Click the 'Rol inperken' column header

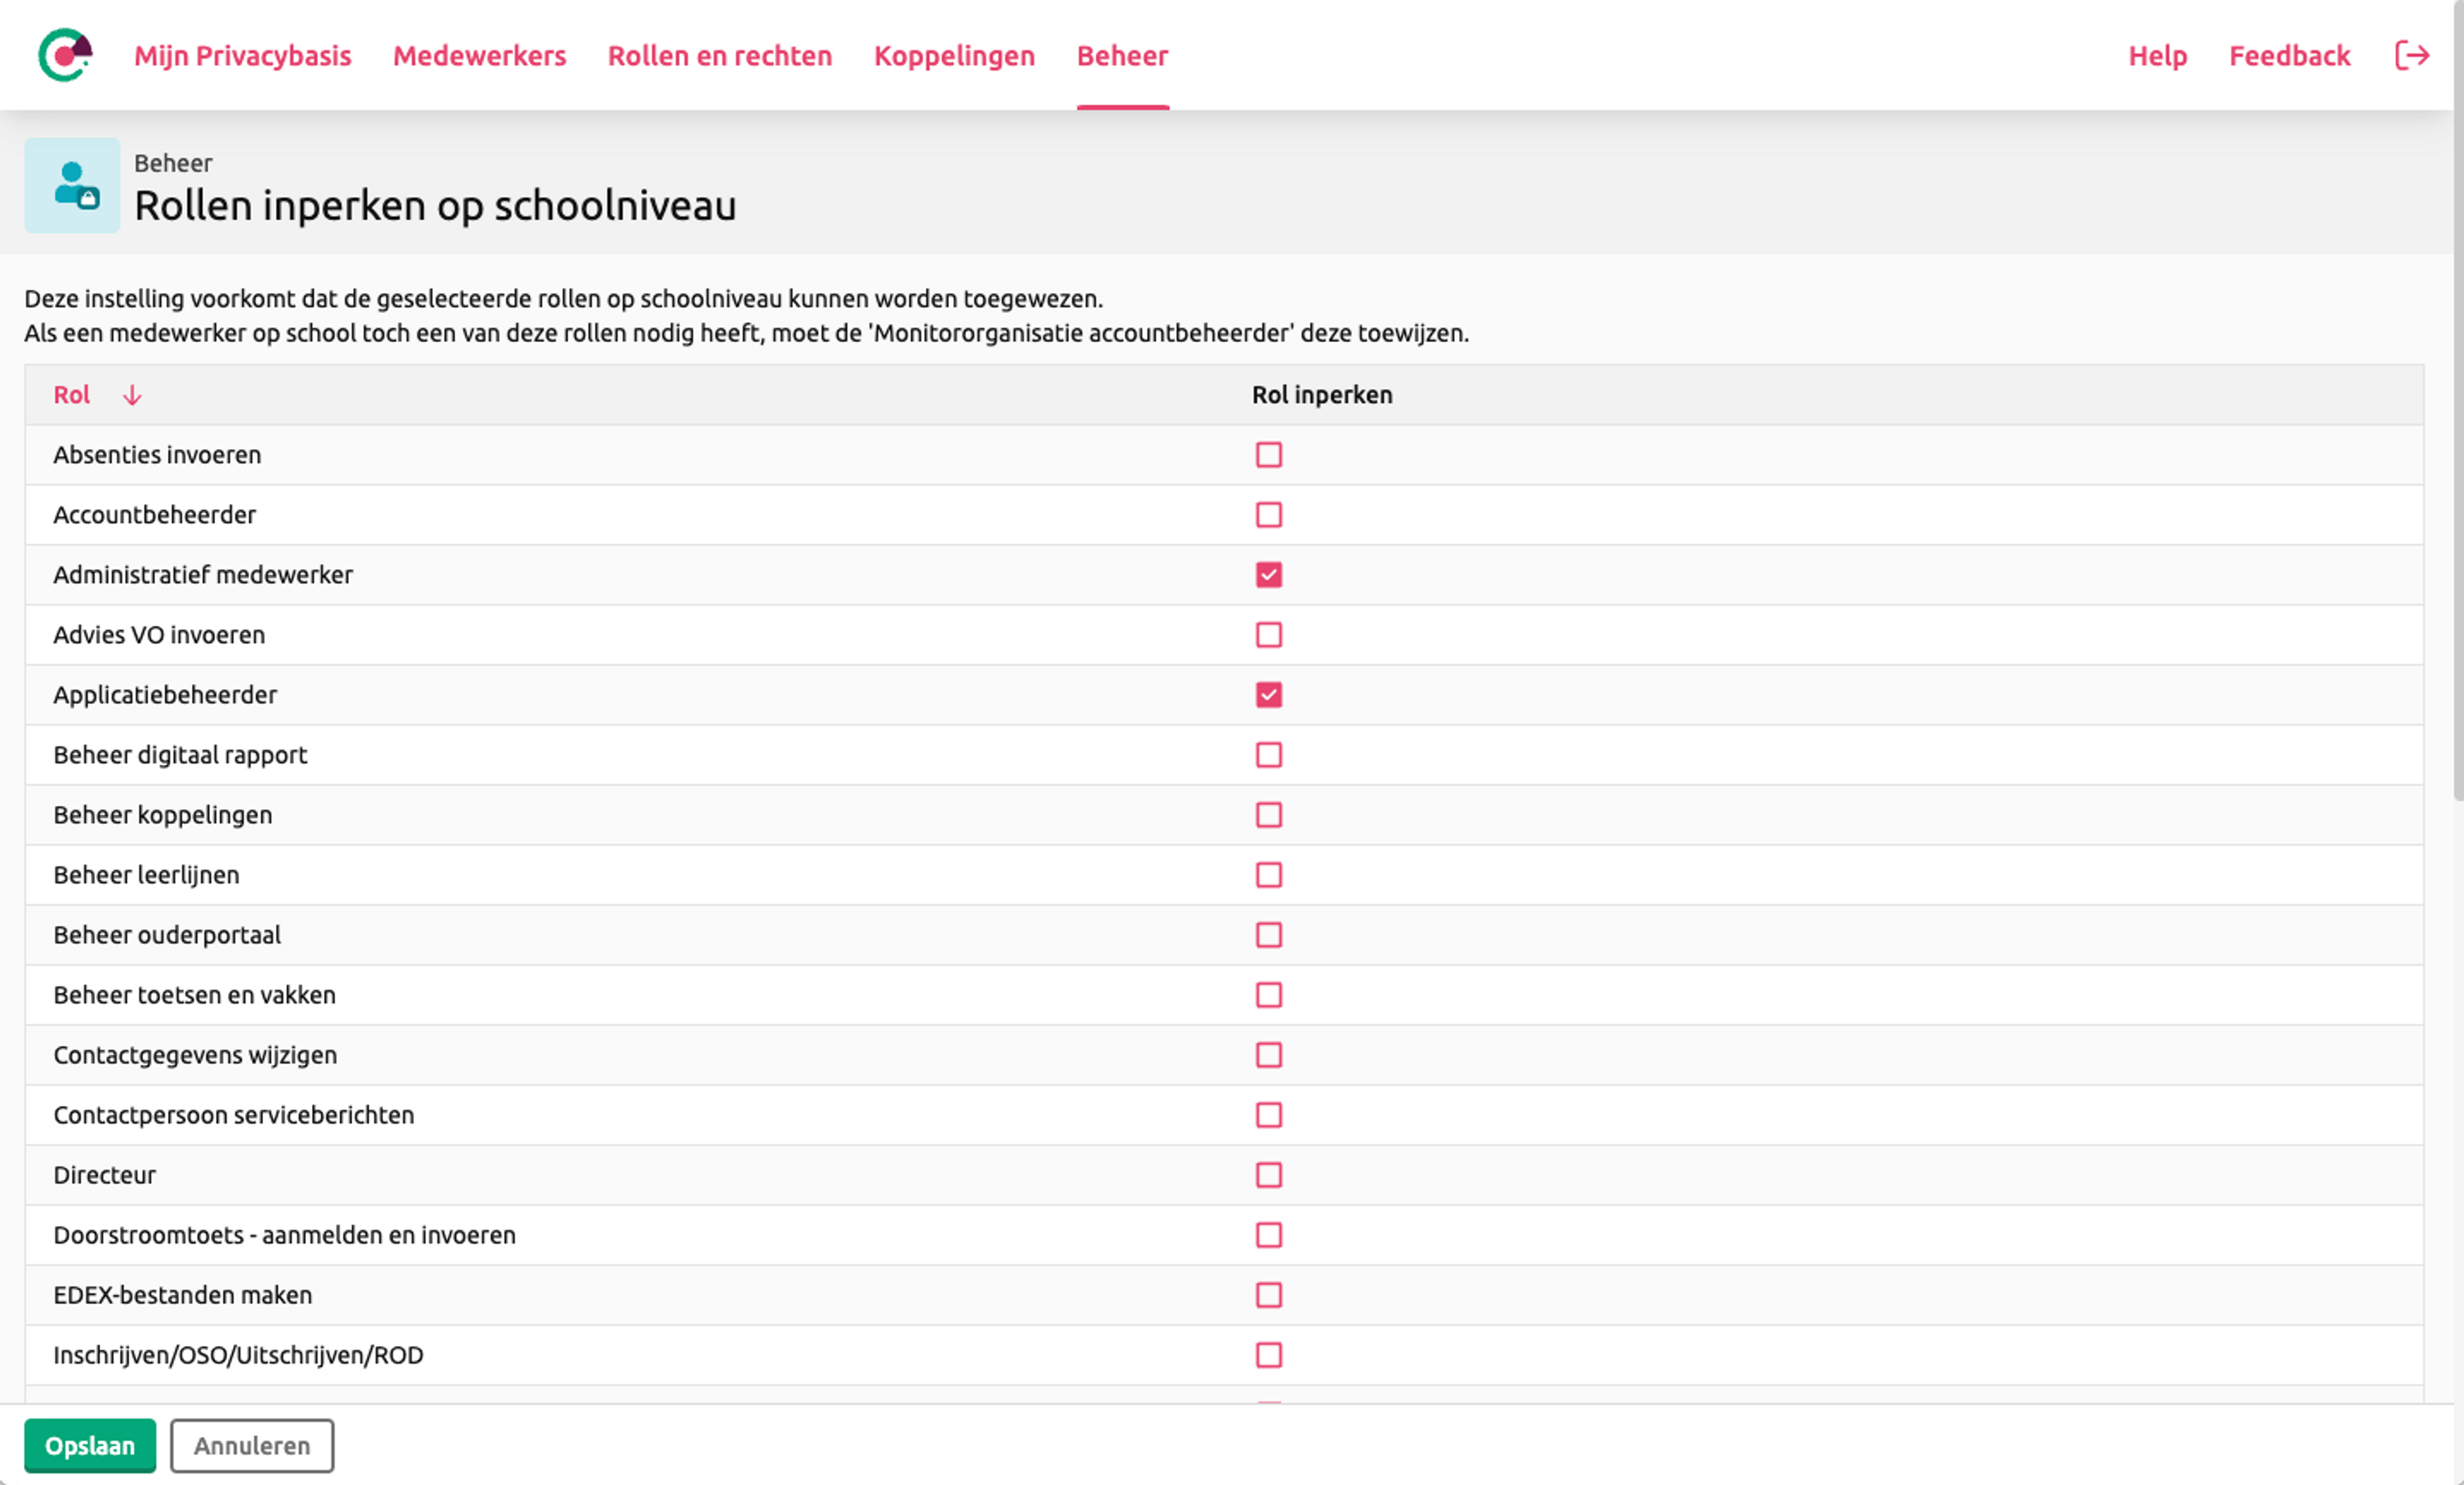(1322, 395)
